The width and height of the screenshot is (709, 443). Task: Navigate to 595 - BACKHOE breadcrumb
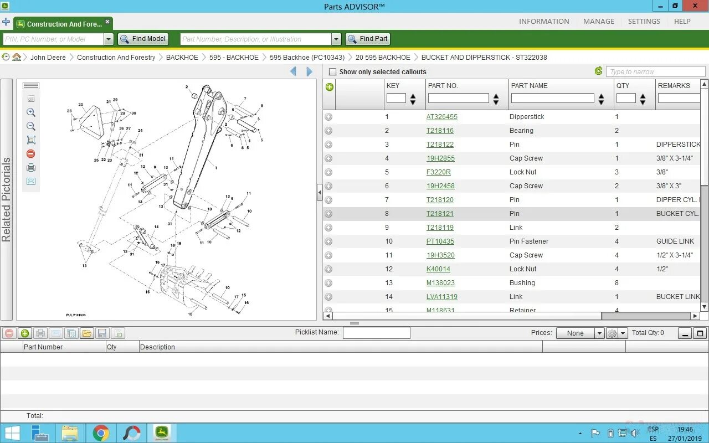[x=234, y=58]
